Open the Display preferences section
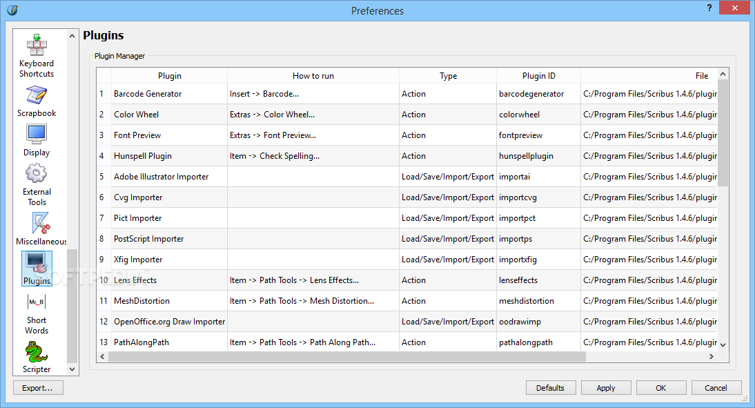This screenshot has height=408, width=755. pos(37,141)
